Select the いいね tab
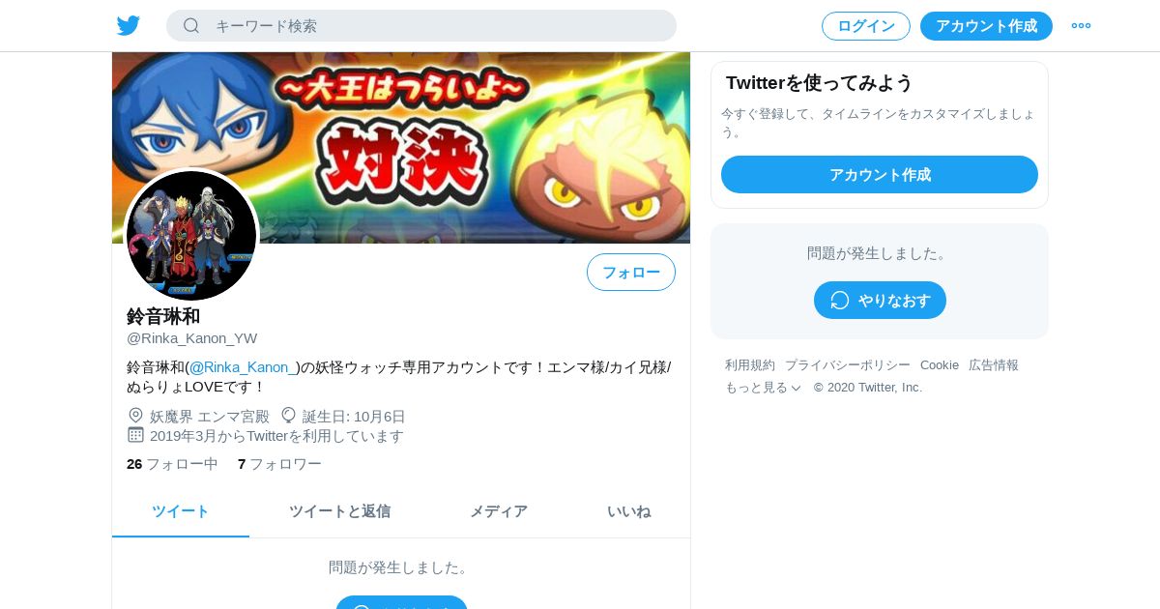 click(628, 511)
